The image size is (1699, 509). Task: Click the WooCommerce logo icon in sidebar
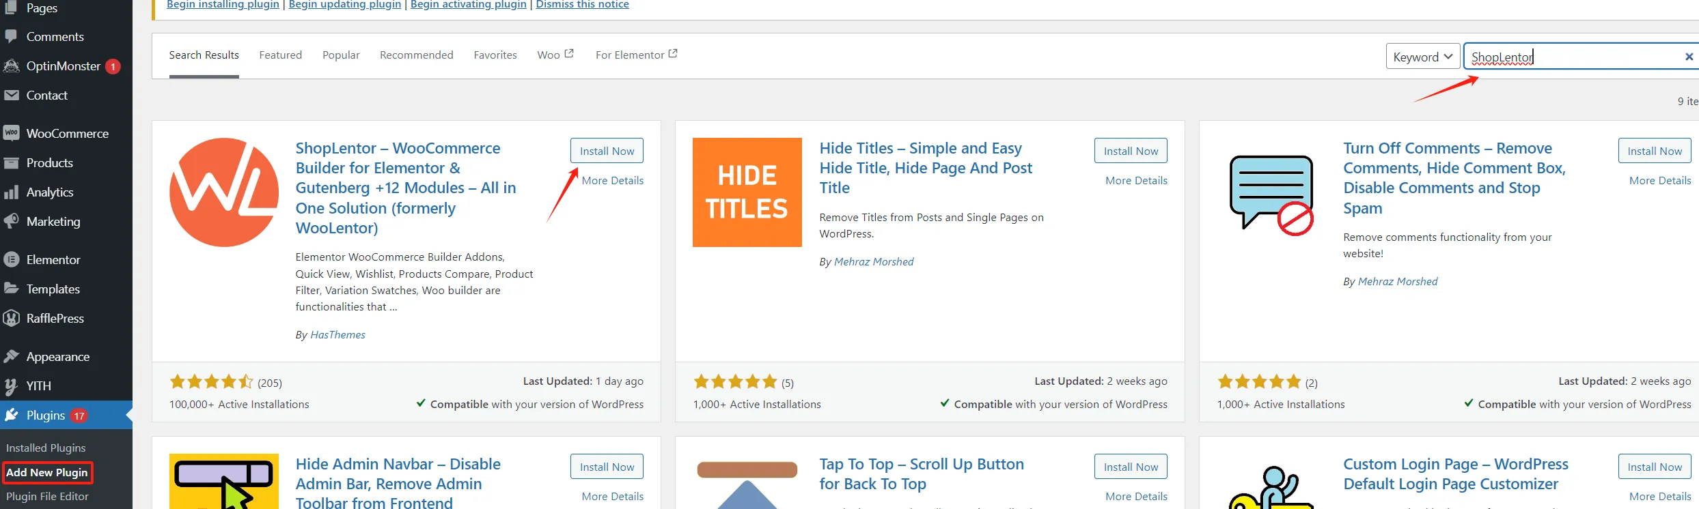pos(11,133)
